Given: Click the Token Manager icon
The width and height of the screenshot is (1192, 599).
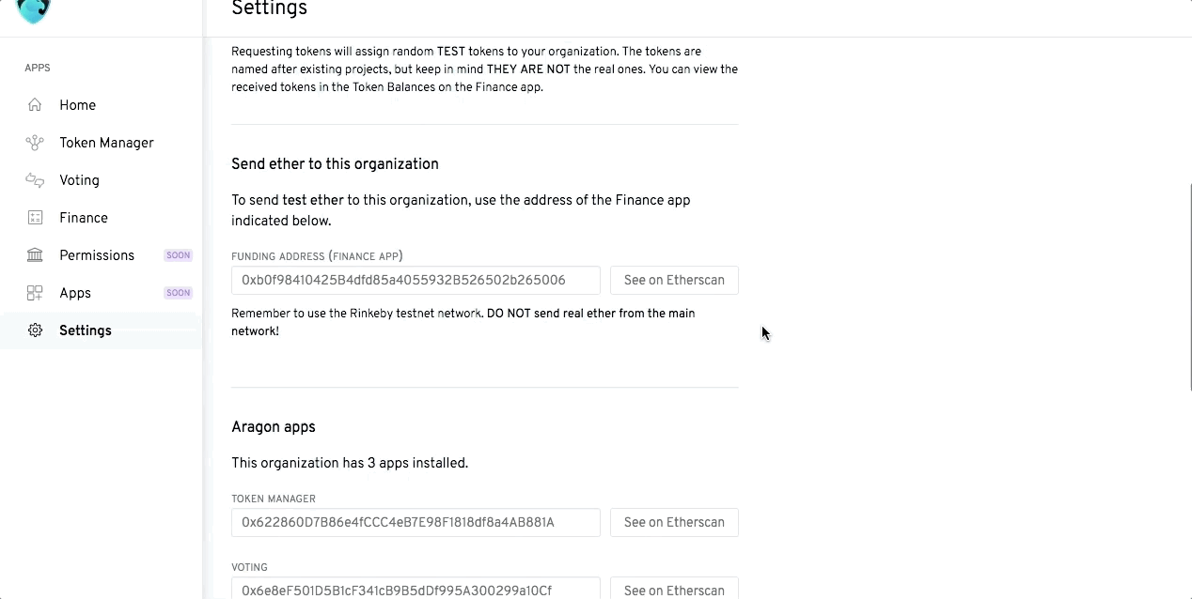Looking at the screenshot, I should (x=35, y=143).
